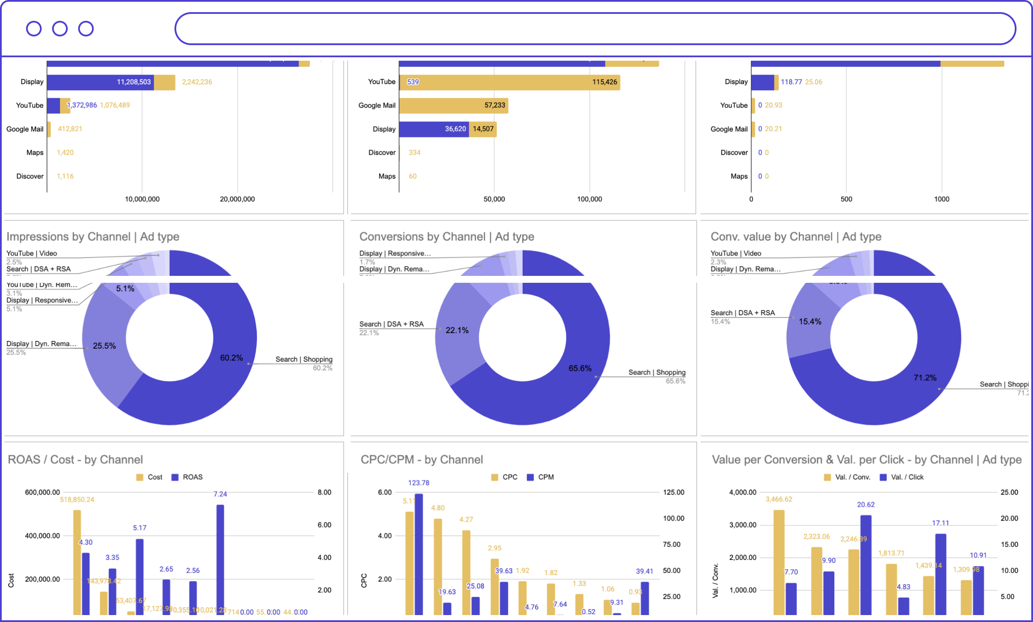Click the Cost legend swatch in ROAS chart
Image resolution: width=1033 pixels, height=622 pixels.
tap(140, 477)
